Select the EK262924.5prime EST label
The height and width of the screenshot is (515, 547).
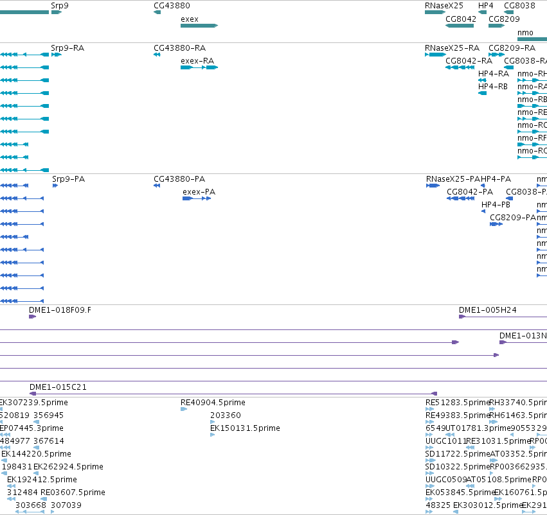coord(68,467)
